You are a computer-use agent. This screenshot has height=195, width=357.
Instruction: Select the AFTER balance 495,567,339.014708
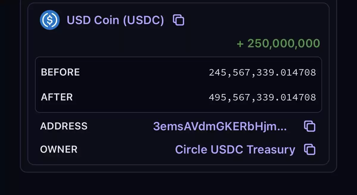pyautogui.click(x=262, y=97)
